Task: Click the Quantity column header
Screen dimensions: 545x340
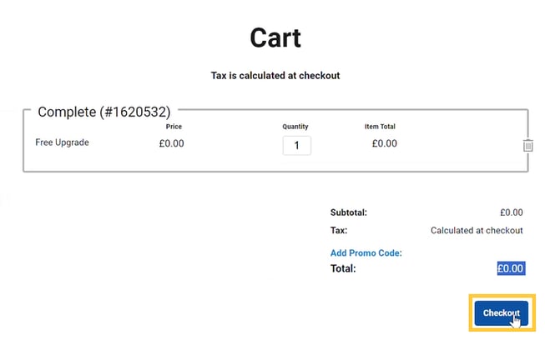Action: (295, 127)
